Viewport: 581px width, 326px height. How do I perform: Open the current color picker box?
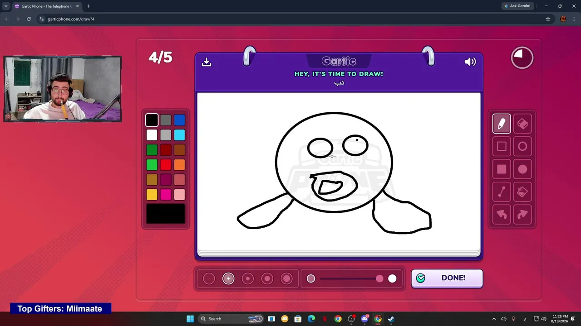[166, 214]
